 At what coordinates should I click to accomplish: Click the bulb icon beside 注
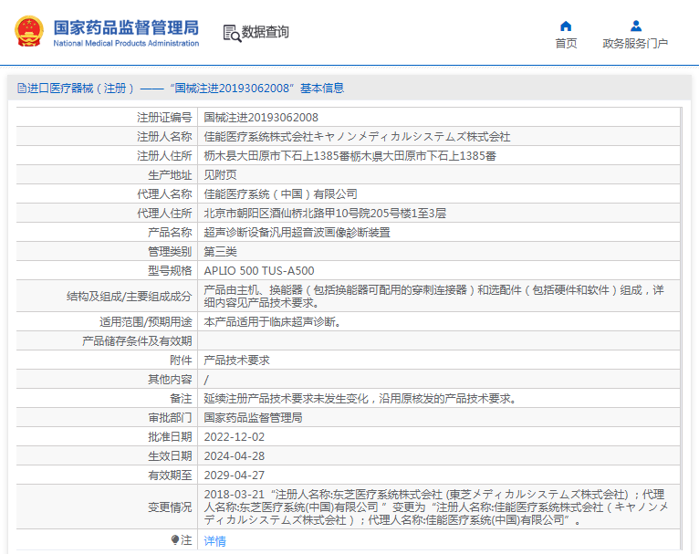175,539
